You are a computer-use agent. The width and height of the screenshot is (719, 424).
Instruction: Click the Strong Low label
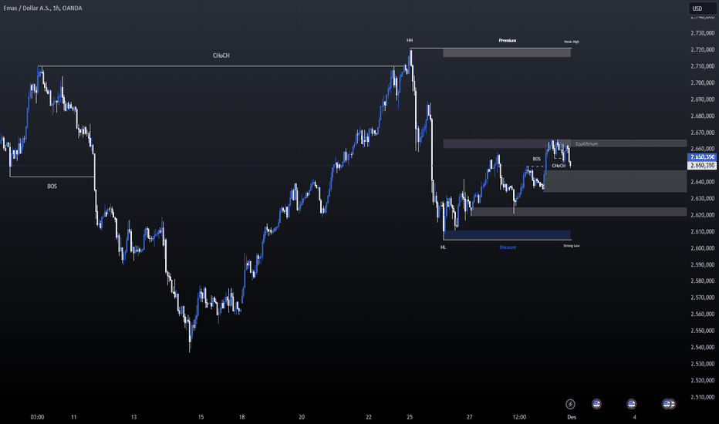(572, 246)
